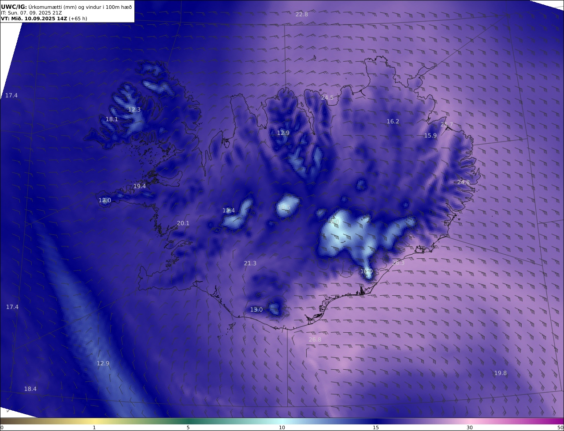Click the 18.4 value label
This screenshot has width=564, height=431.
point(30,389)
